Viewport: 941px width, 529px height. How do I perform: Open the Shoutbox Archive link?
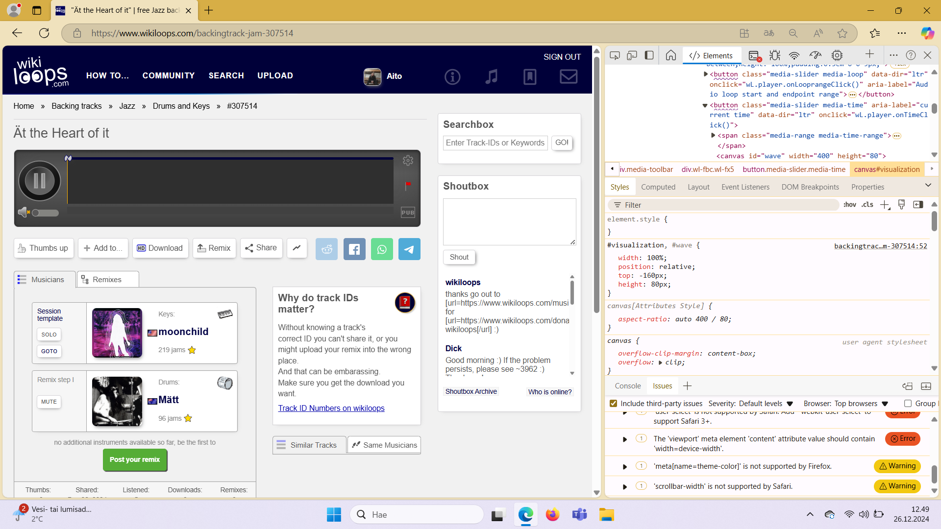tap(471, 391)
